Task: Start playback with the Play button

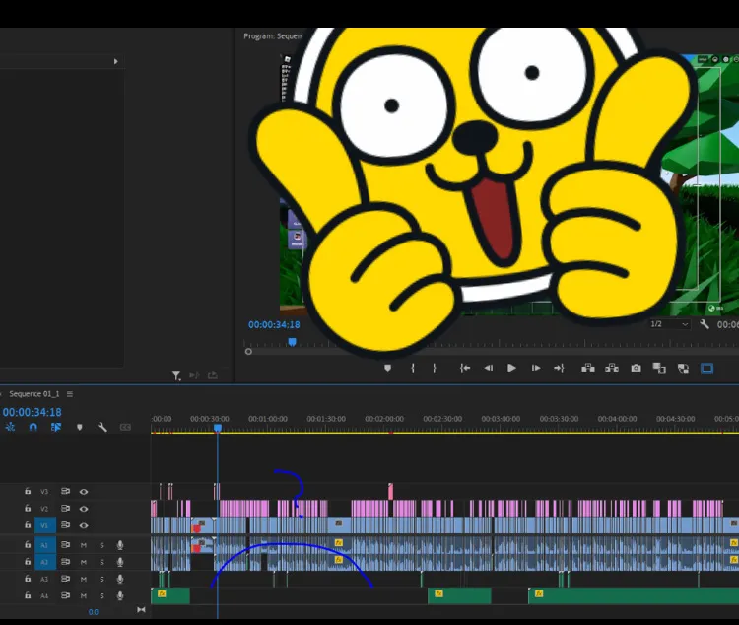Action: click(511, 368)
